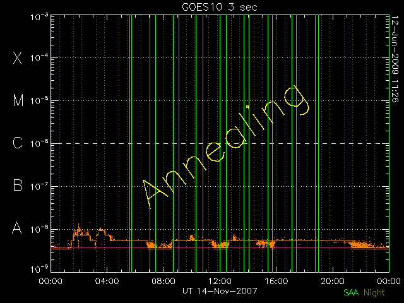Screen dimensions: 404x303
Task: Click the green SAA legend entry
Action: coord(351,292)
